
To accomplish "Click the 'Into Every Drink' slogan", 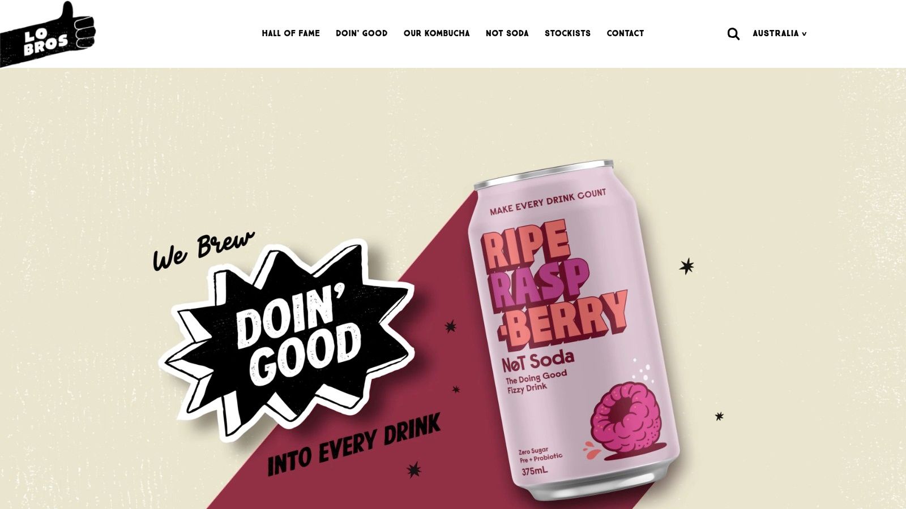I will tap(354, 444).
